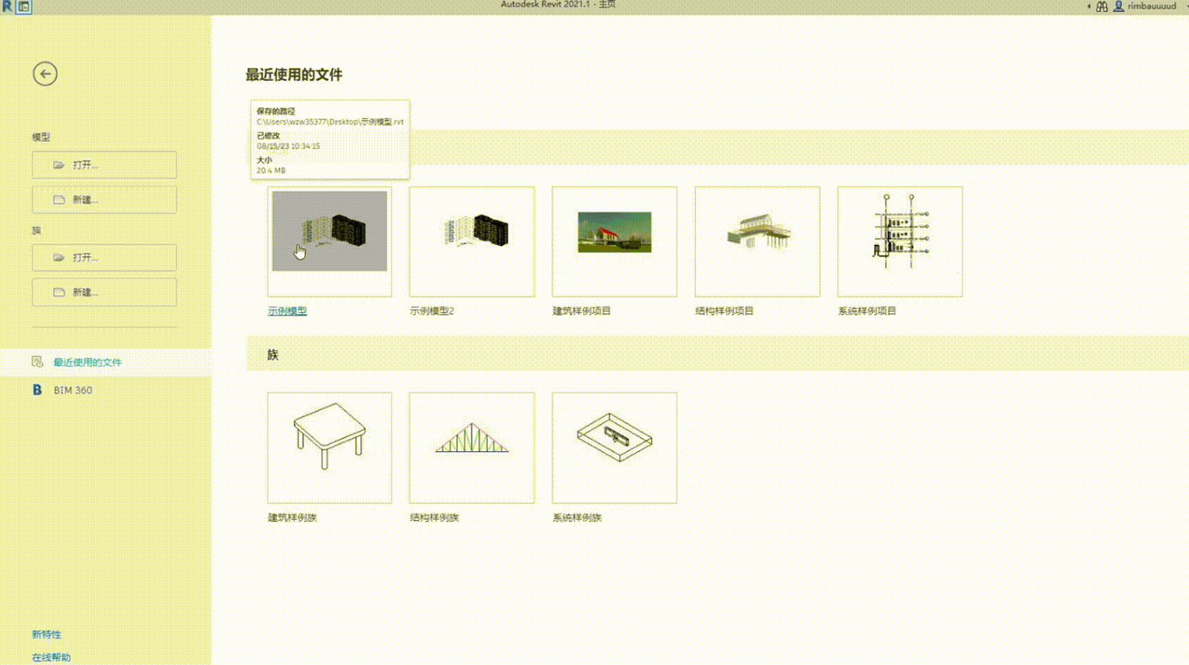Open the 在线帮助 link
The width and height of the screenshot is (1189, 665).
[51, 657]
